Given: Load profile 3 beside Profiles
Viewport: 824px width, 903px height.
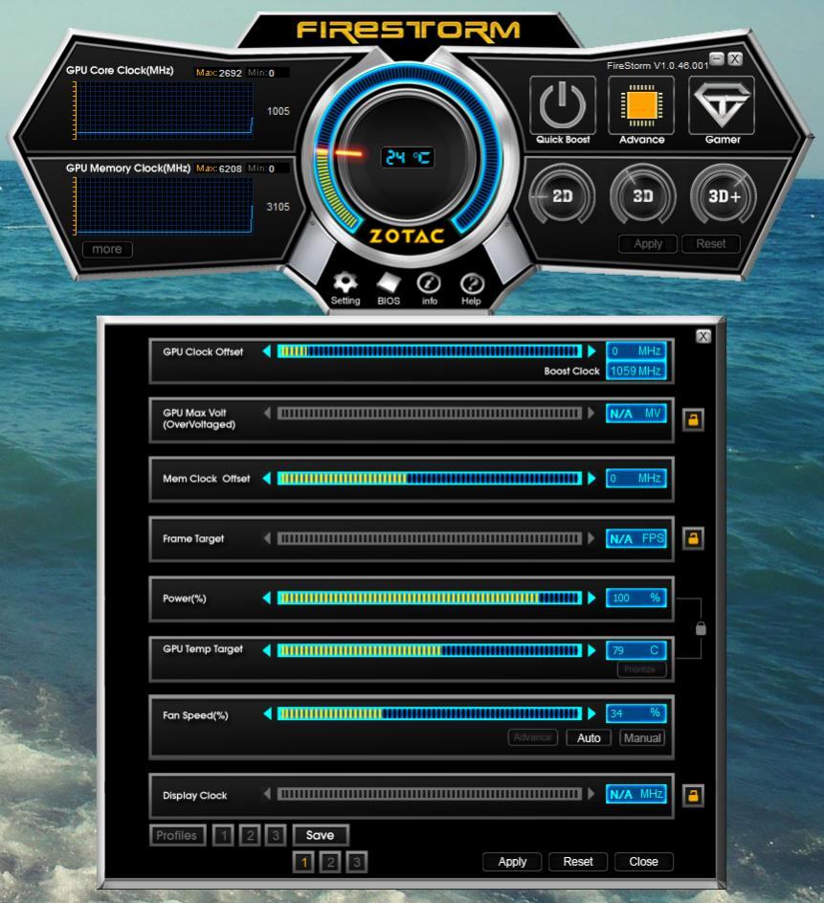Looking at the screenshot, I should [276, 835].
